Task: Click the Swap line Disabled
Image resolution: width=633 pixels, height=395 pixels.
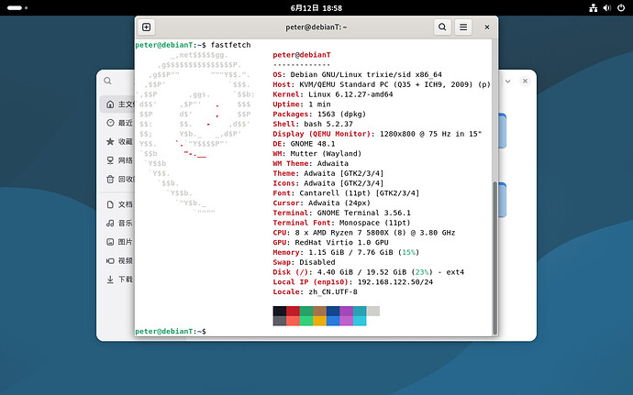Action: (x=304, y=262)
